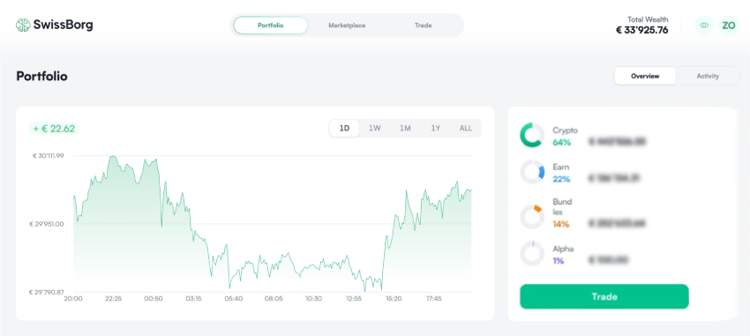
Task: Select the Overview view
Action: pyautogui.click(x=645, y=76)
